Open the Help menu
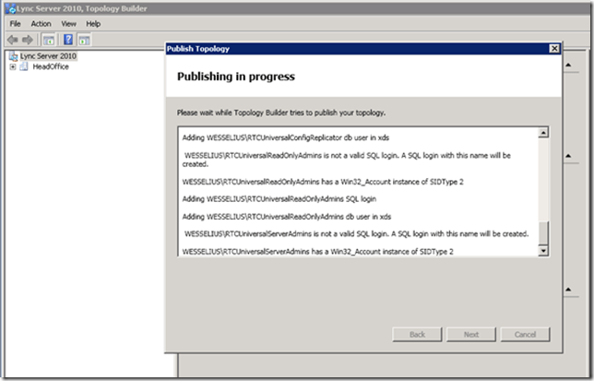 pyautogui.click(x=93, y=23)
